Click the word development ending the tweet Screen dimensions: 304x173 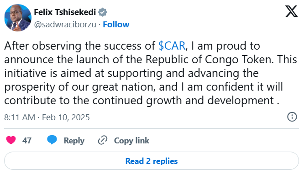pos(241,101)
